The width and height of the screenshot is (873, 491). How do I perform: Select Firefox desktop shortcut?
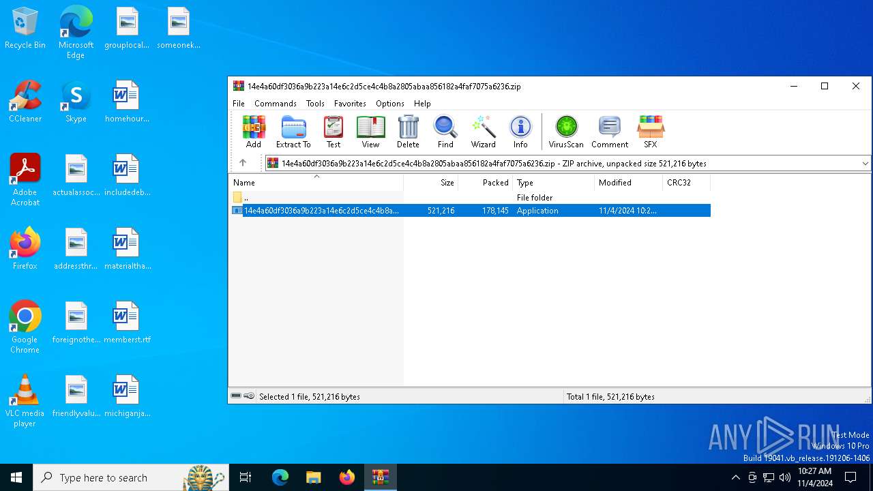25,249
